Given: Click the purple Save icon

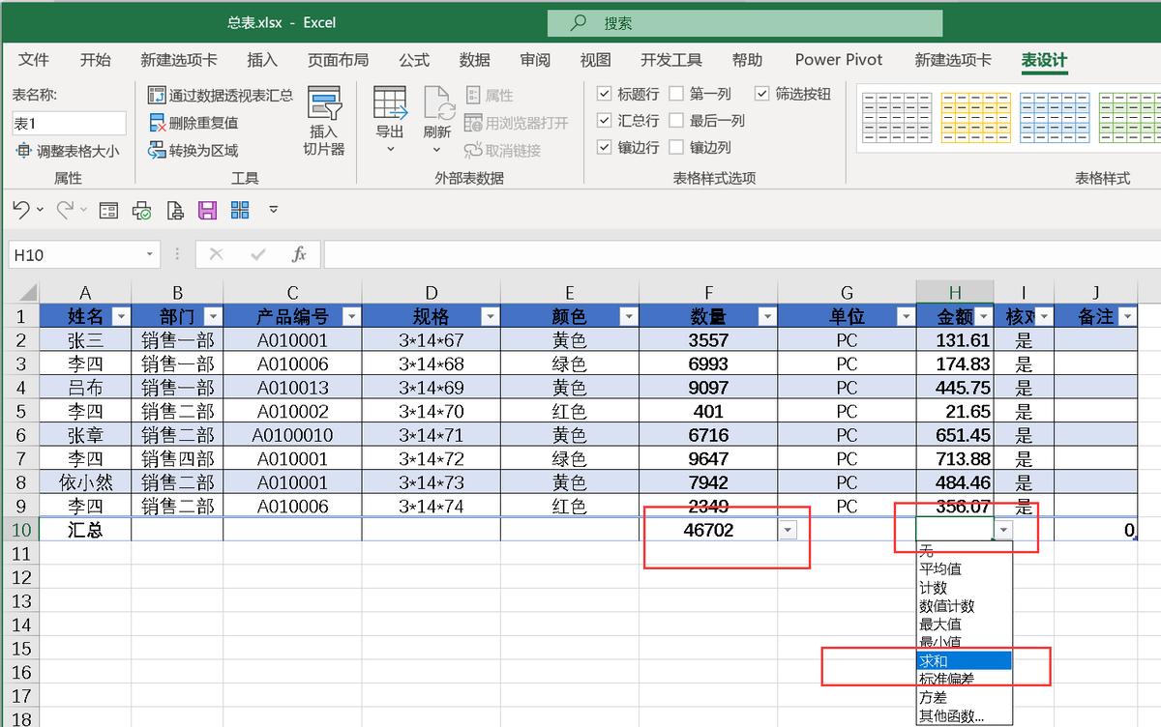Looking at the screenshot, I should (207, 210).
